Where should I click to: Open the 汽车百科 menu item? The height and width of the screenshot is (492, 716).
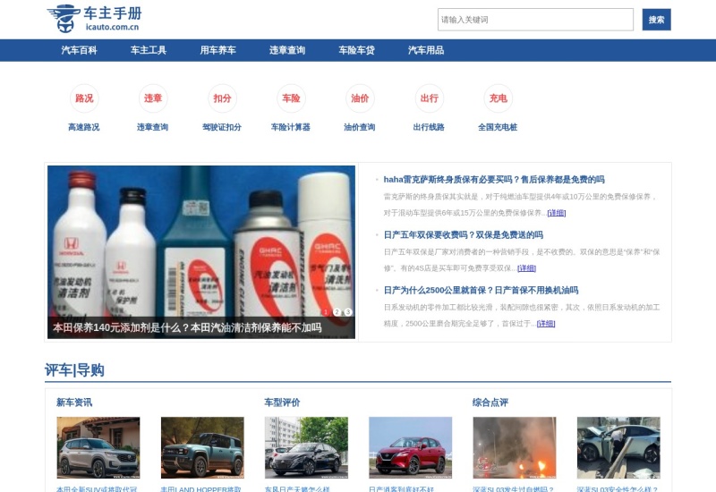coord(79,50)
